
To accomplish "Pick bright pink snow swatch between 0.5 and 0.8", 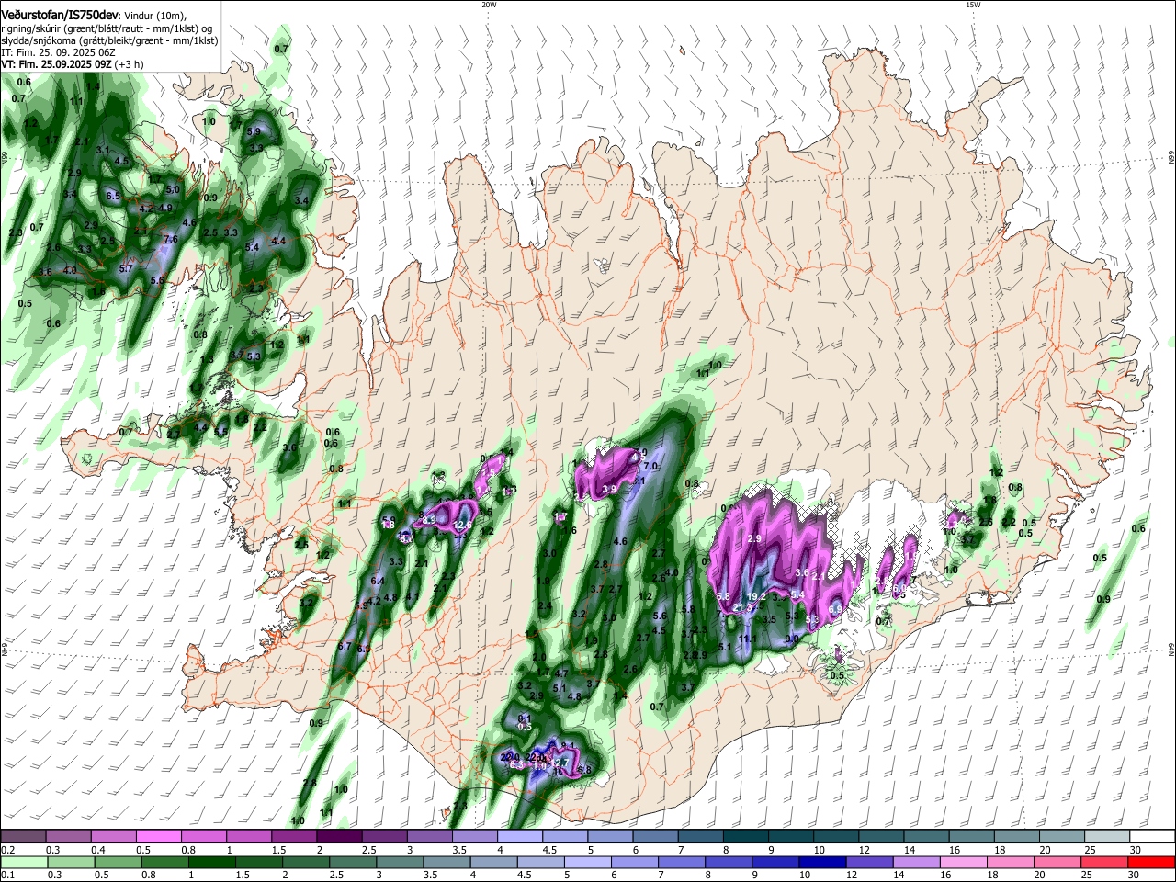I will [x=159, y=837].
